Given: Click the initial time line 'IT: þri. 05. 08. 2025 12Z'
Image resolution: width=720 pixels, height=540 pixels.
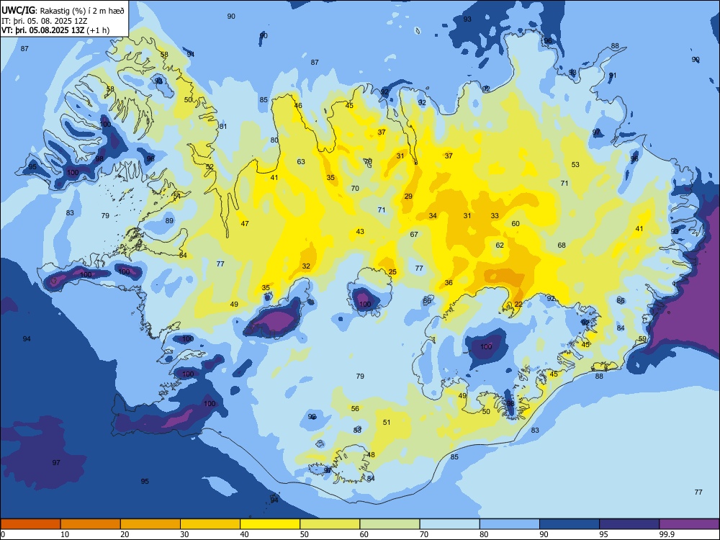Looking at the screenshot, I should (x=45, y=21).
